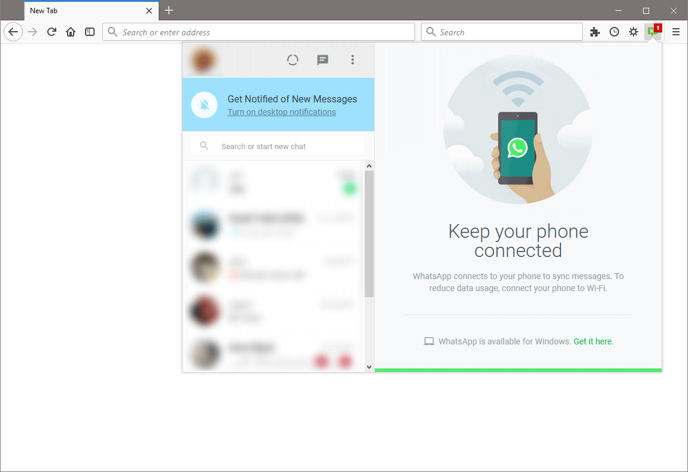The width and height of the screenshot is (688, 472).
Task: Start a new chat with the message icon
Action: click(x=323, y=60)
